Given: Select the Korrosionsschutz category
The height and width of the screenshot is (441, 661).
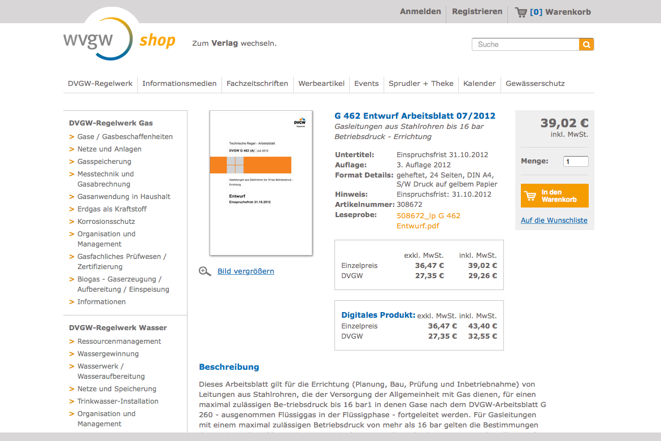Looking at the screenshot, I should (x=106, y=222).
